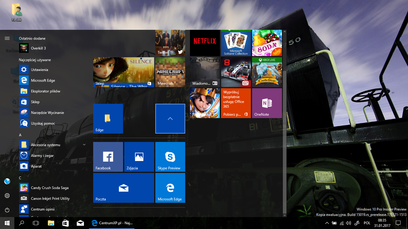The image size is (408, 229).
Task: Open the OneNote tile
Action: pos(267,103)
